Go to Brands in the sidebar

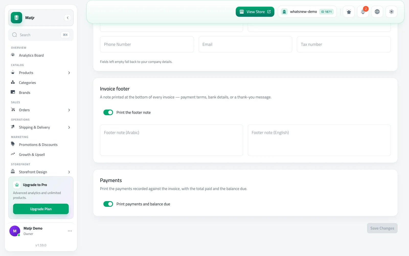41,93
